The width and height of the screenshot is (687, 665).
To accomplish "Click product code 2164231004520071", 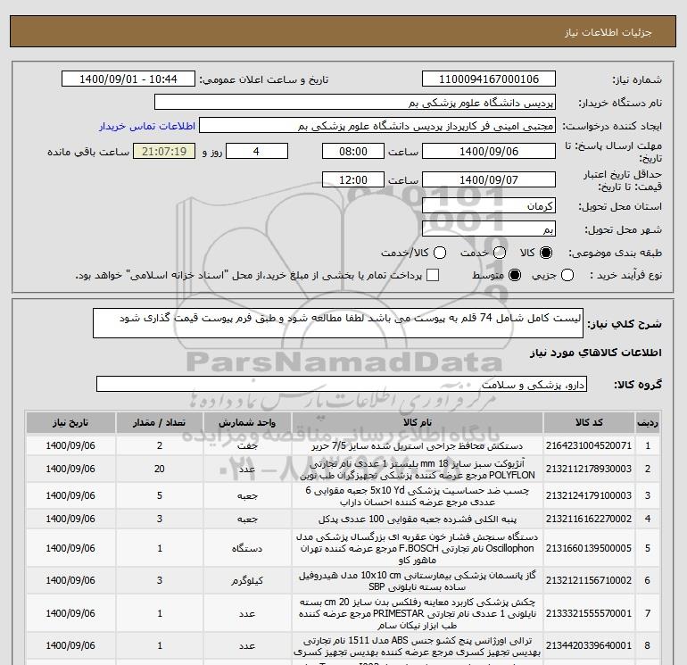I will [589, 445].
